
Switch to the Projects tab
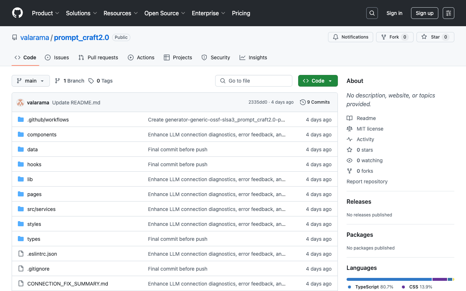[x=178, y=57]
